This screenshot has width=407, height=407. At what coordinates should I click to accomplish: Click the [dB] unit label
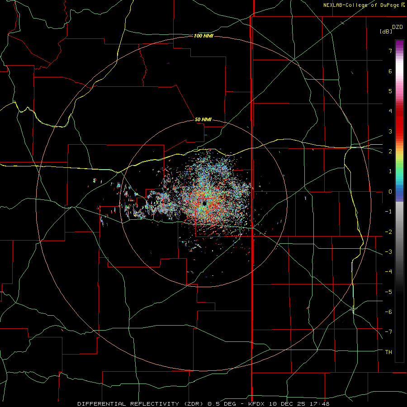(386, 31)
